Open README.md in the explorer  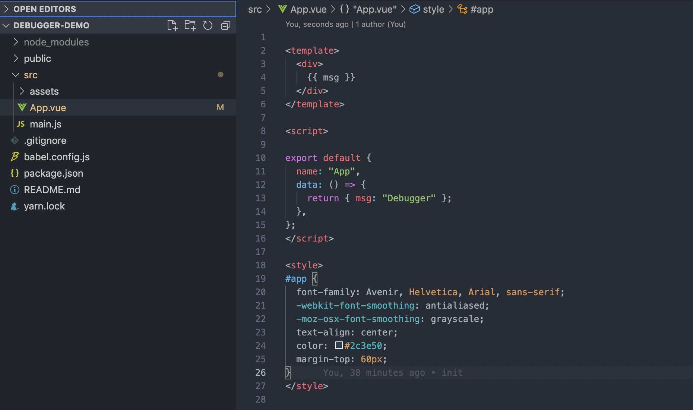coord(52,190)
